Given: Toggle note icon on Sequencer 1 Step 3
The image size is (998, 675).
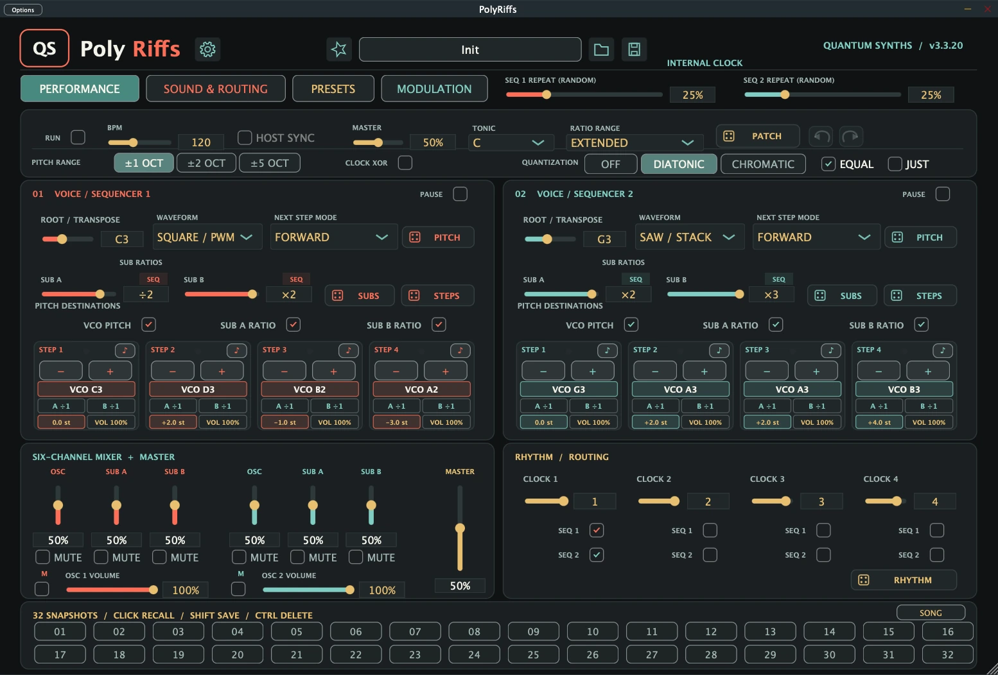Looking at the screenshot, I should [349, 350].
